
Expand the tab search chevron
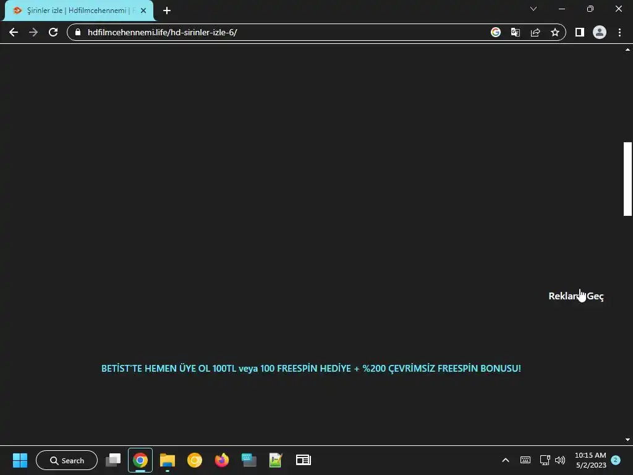[x=533, y=9]
